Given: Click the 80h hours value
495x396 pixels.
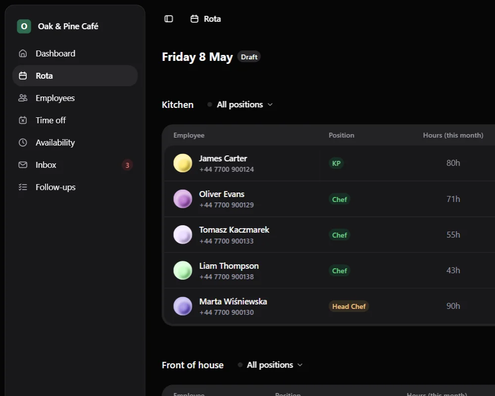Looking at the screenshot, I should click(x=453, y=163).
